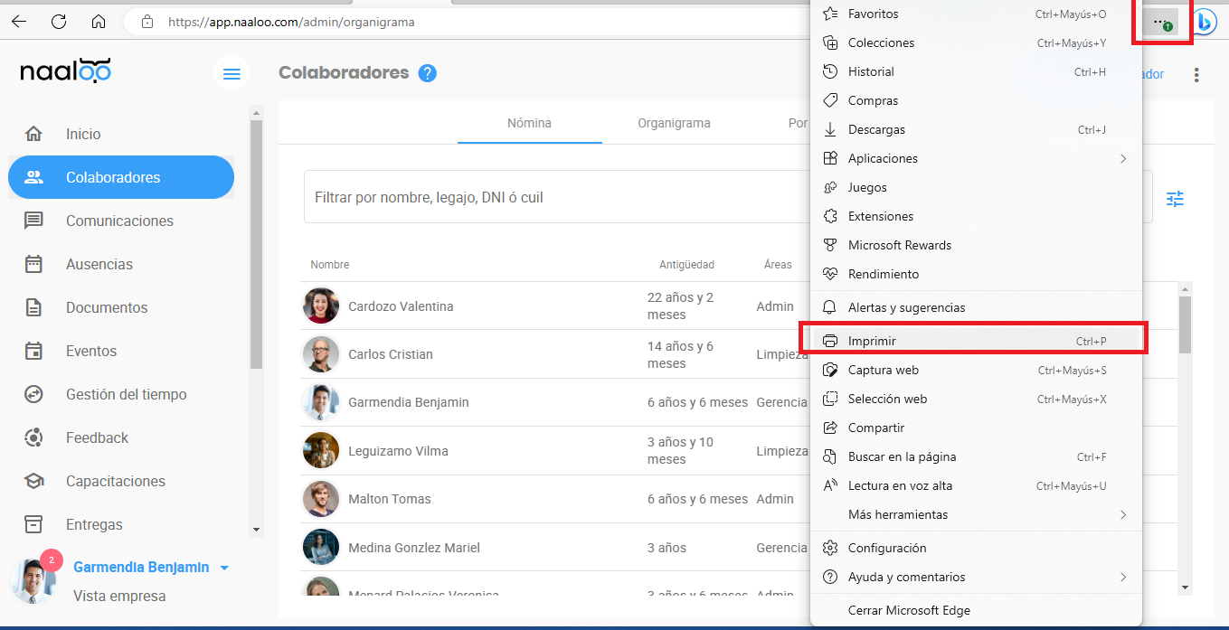This screenshot has width=1229, height=630.
Task: Click the Vista empresa label
Action: [x=119, y=596]
